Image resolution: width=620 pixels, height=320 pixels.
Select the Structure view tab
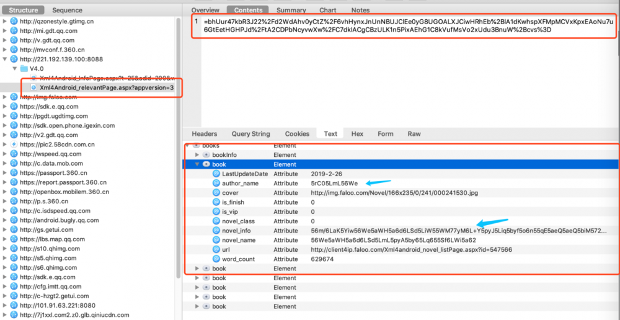(24, 11)
